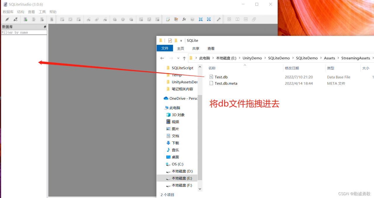Click Add database icon in SQLiteStudio
Image resolution: width=374 pixels, height=198 pixels.
pos(25,19)
